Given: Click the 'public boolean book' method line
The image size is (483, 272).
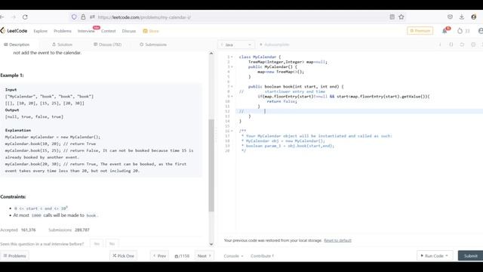Looking at the screenshot, I should pos(296,87).
